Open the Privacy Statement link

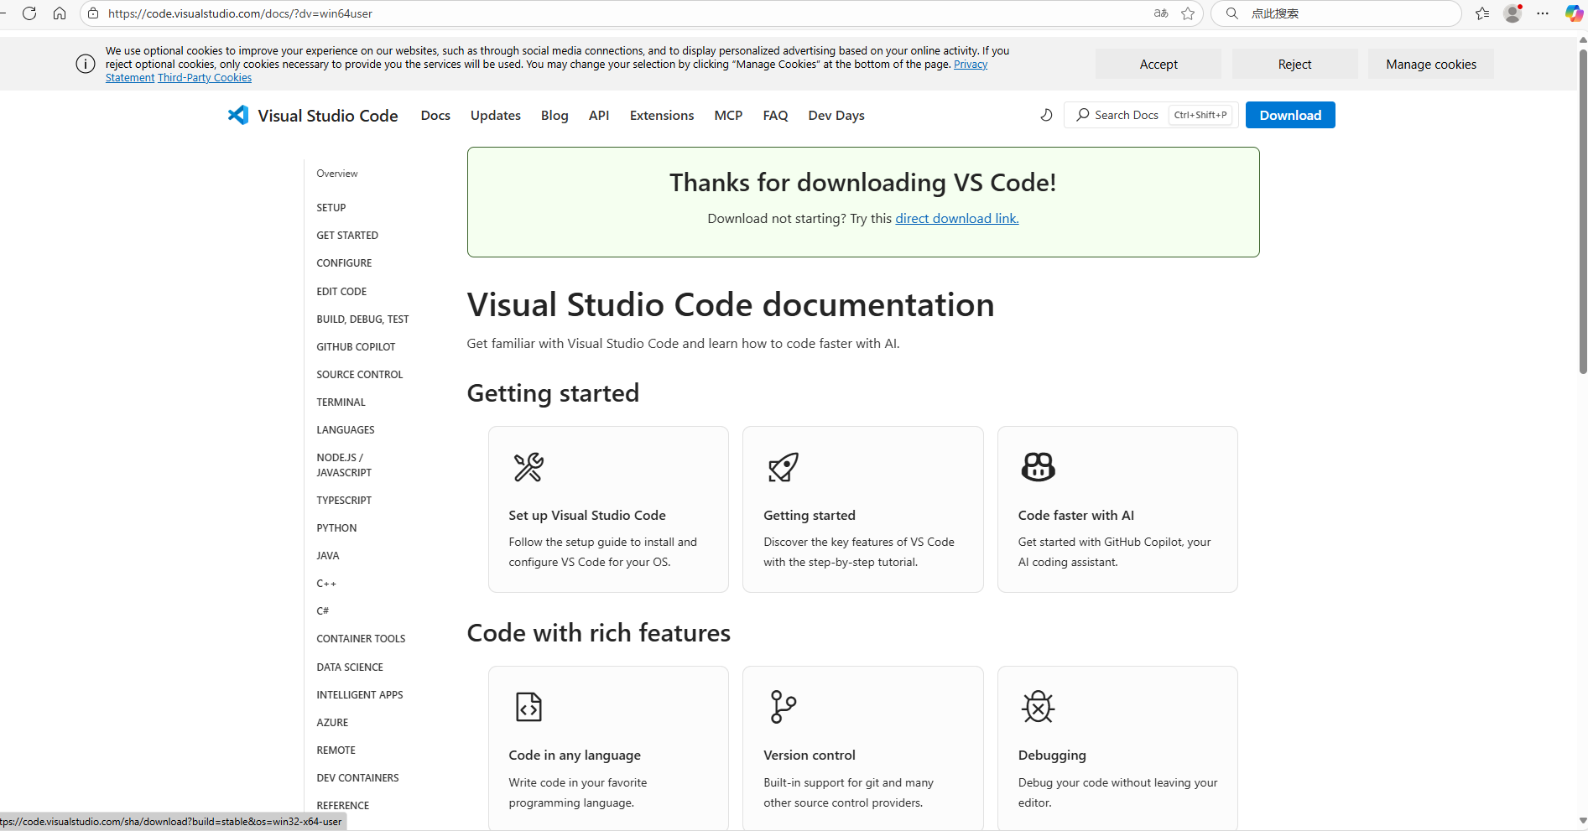[971, 65]
